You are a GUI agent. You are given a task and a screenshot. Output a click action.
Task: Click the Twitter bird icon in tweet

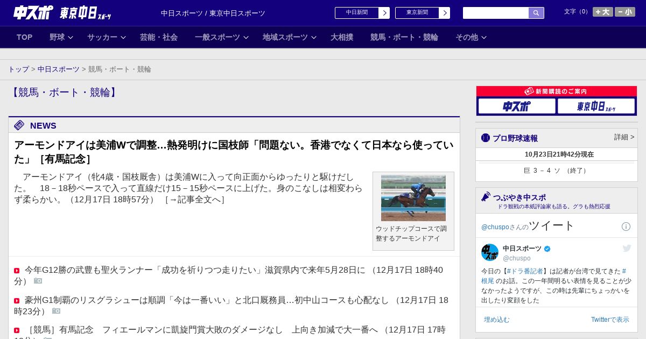(627, 248)
